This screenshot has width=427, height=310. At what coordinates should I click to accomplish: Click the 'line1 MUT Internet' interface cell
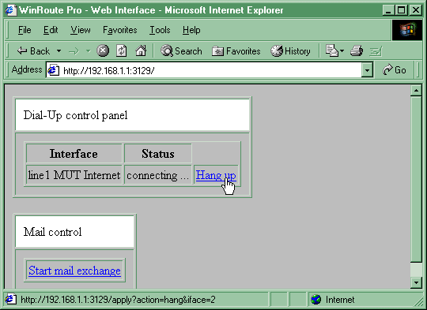pos(74,175)
